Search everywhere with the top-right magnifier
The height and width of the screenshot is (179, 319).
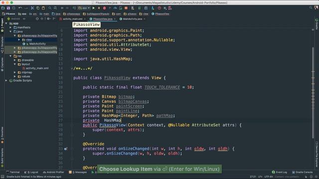(x=311, y=7)
